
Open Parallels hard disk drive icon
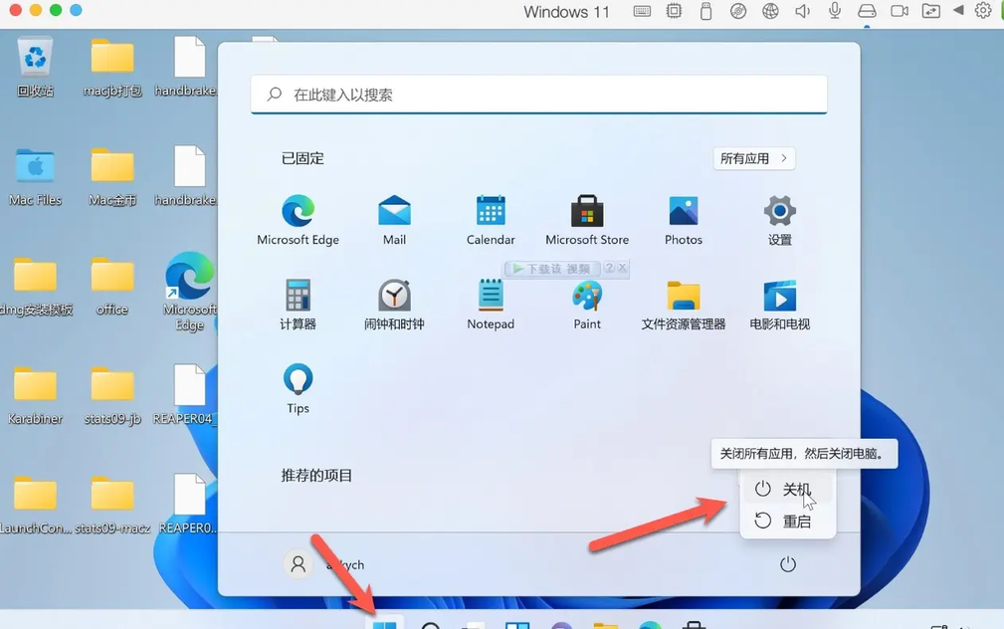coord(867,11)
